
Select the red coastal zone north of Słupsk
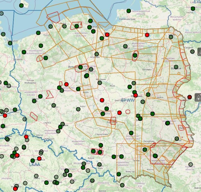point(53,17)
